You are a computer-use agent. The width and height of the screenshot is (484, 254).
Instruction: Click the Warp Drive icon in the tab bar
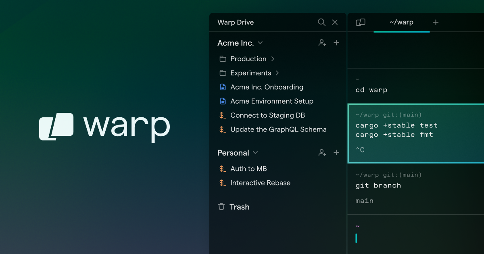[x=360, y=22]
